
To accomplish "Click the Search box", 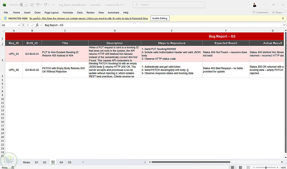I will click(169, 5).
